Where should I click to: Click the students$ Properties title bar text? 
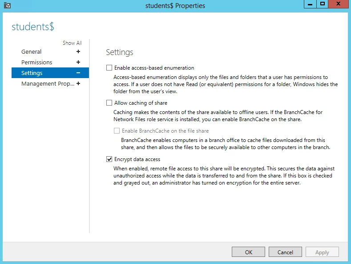[175, 6]
